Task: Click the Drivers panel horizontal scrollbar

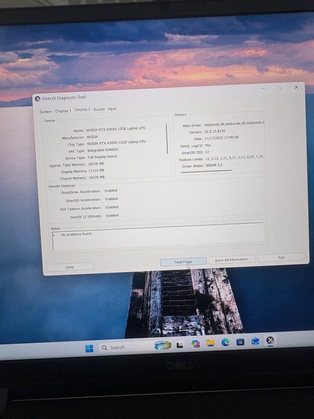Action: click(206, 171)
